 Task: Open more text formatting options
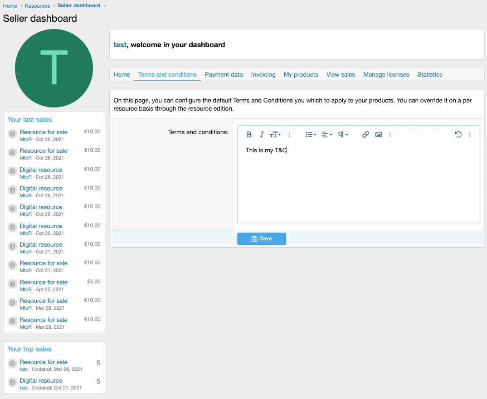289,135
